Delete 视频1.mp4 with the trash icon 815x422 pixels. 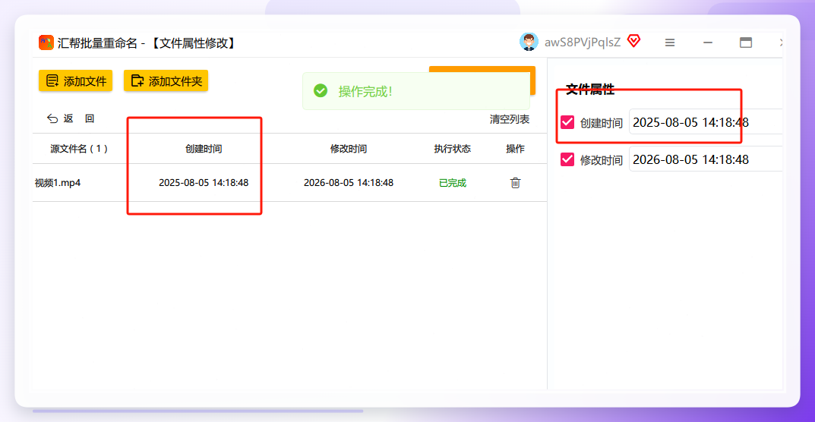(x=515, y=183)
